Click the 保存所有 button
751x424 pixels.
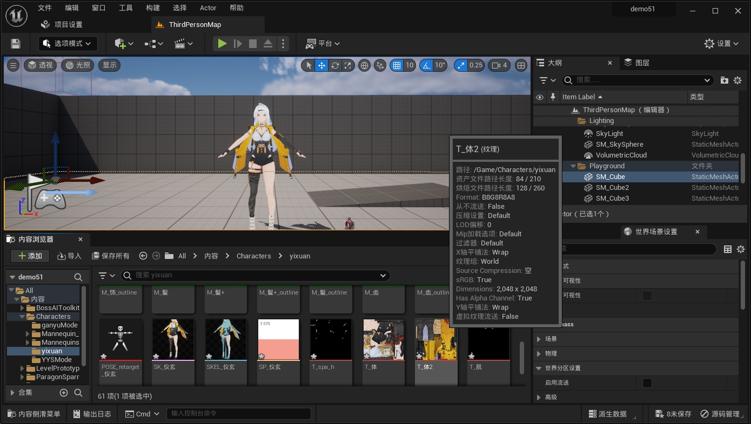click(x=111, y=256)
